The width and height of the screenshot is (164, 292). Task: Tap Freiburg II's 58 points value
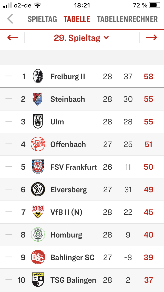click(149, 77)
